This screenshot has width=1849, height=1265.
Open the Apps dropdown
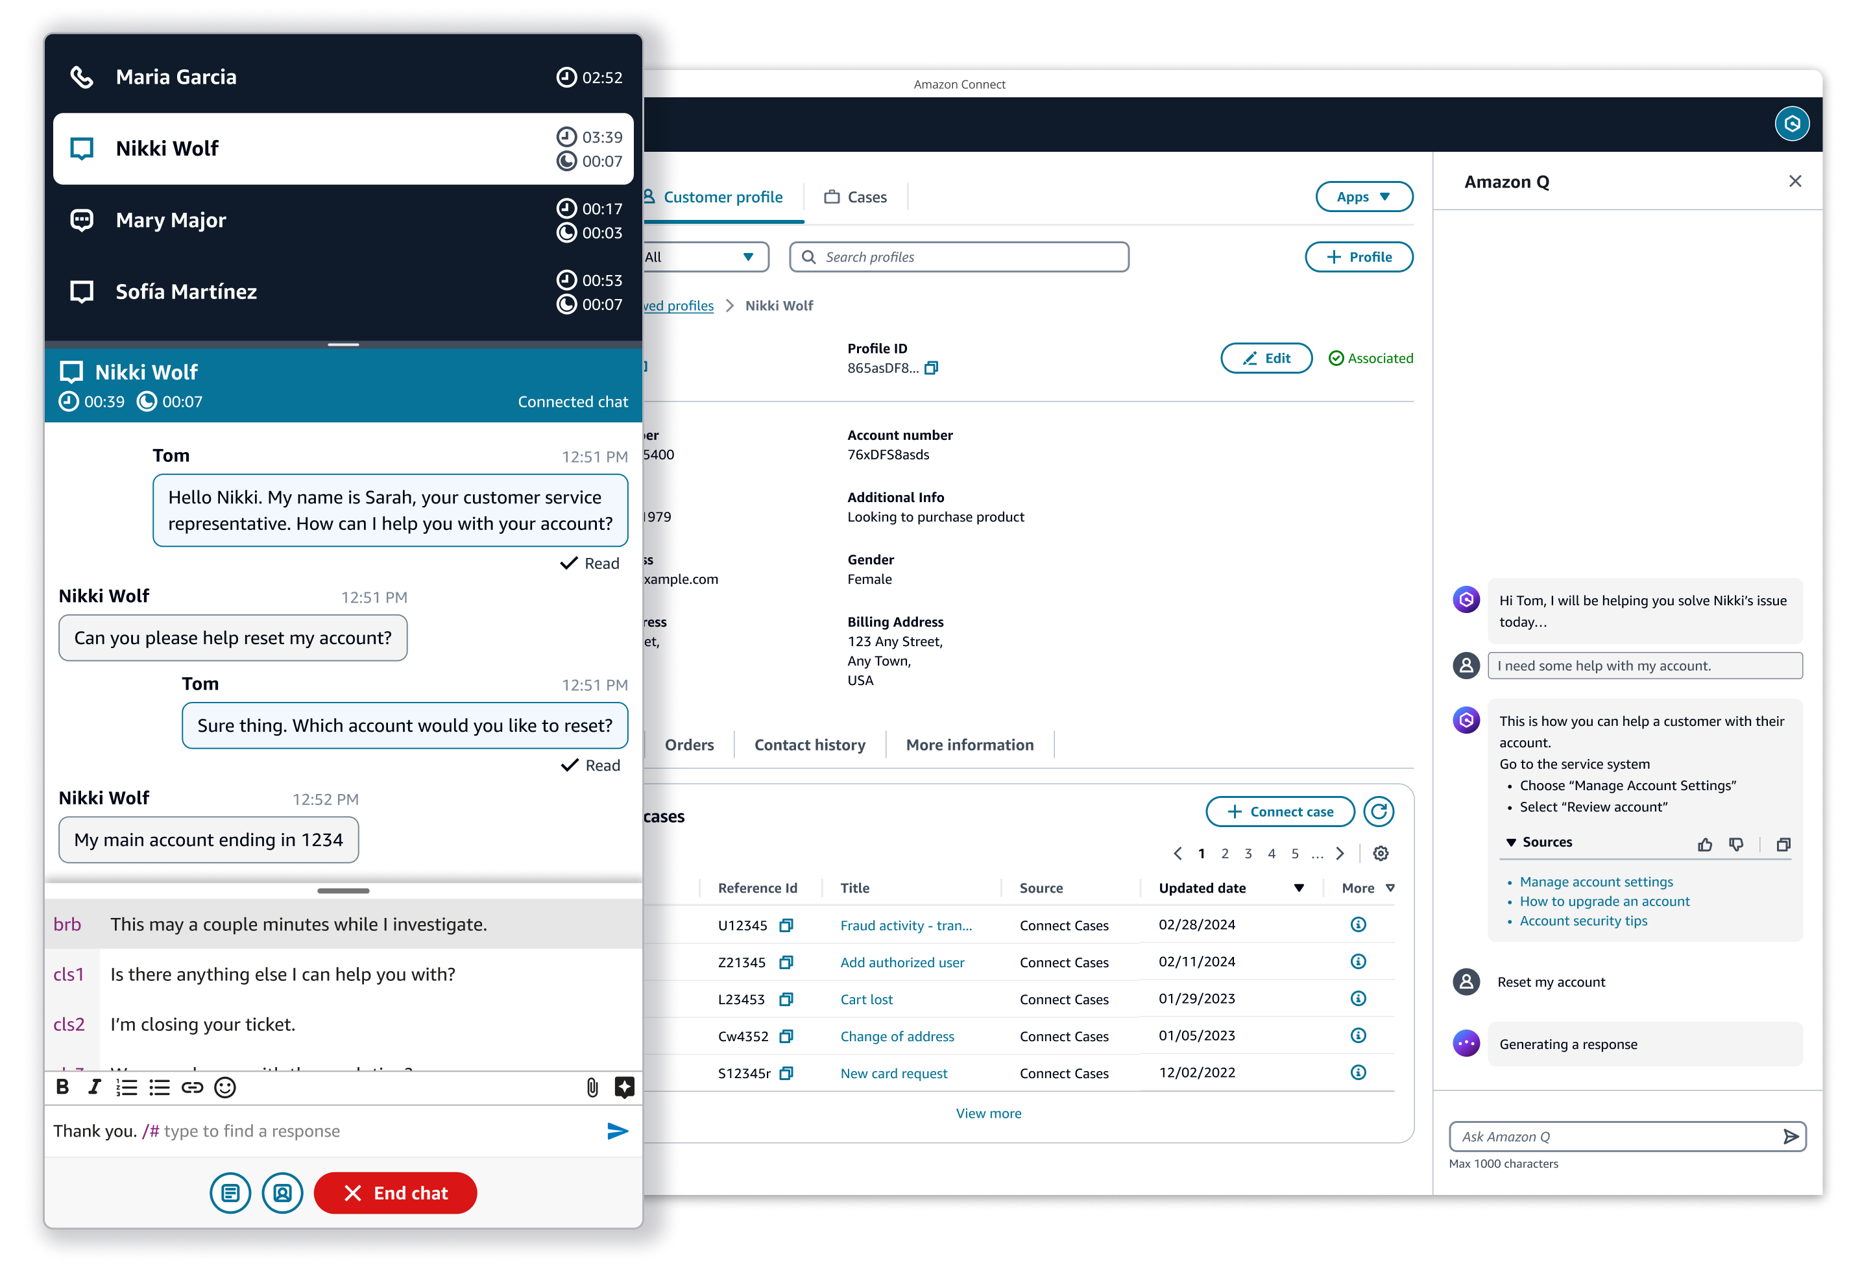[x=1364, y=197]
